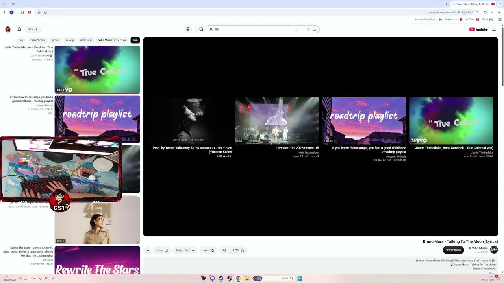
Task: Select the 'קשורים' filter chip
Action: (x=70, y=40)
